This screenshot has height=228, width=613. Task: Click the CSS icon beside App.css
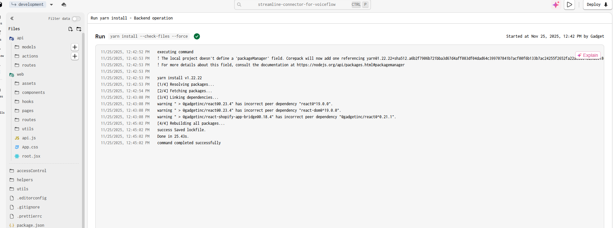[x=17, y=147]
